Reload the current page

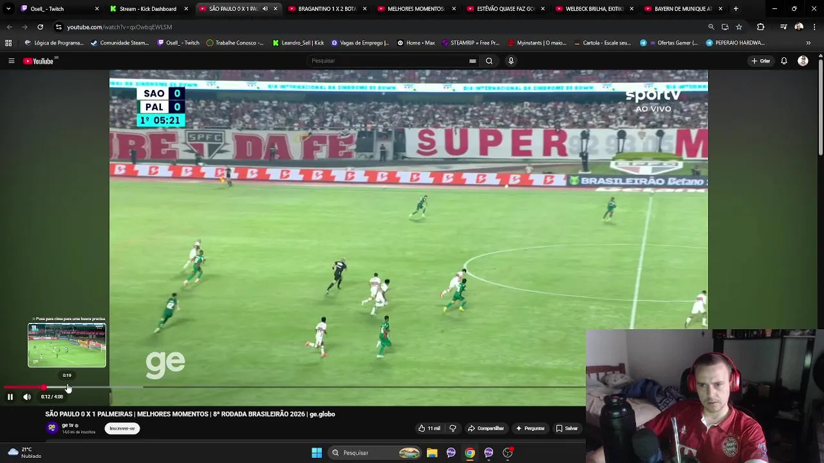coord(40,27)
